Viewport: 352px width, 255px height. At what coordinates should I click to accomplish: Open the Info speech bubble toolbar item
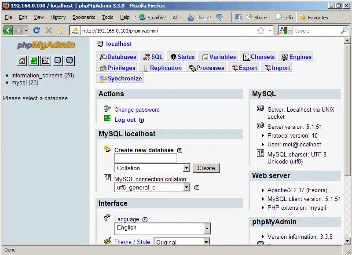284,17
